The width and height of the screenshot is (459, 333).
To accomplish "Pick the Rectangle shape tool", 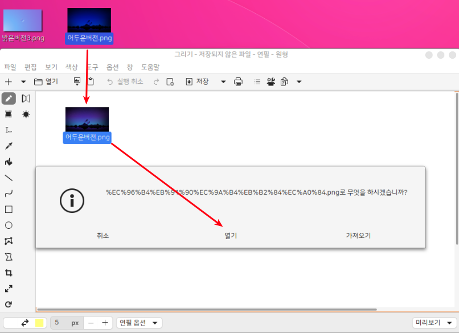I will click(9, 209).
